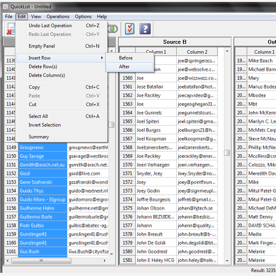Select the Joel Spiteri cell
276x276 pixels.
coord(156,121)
